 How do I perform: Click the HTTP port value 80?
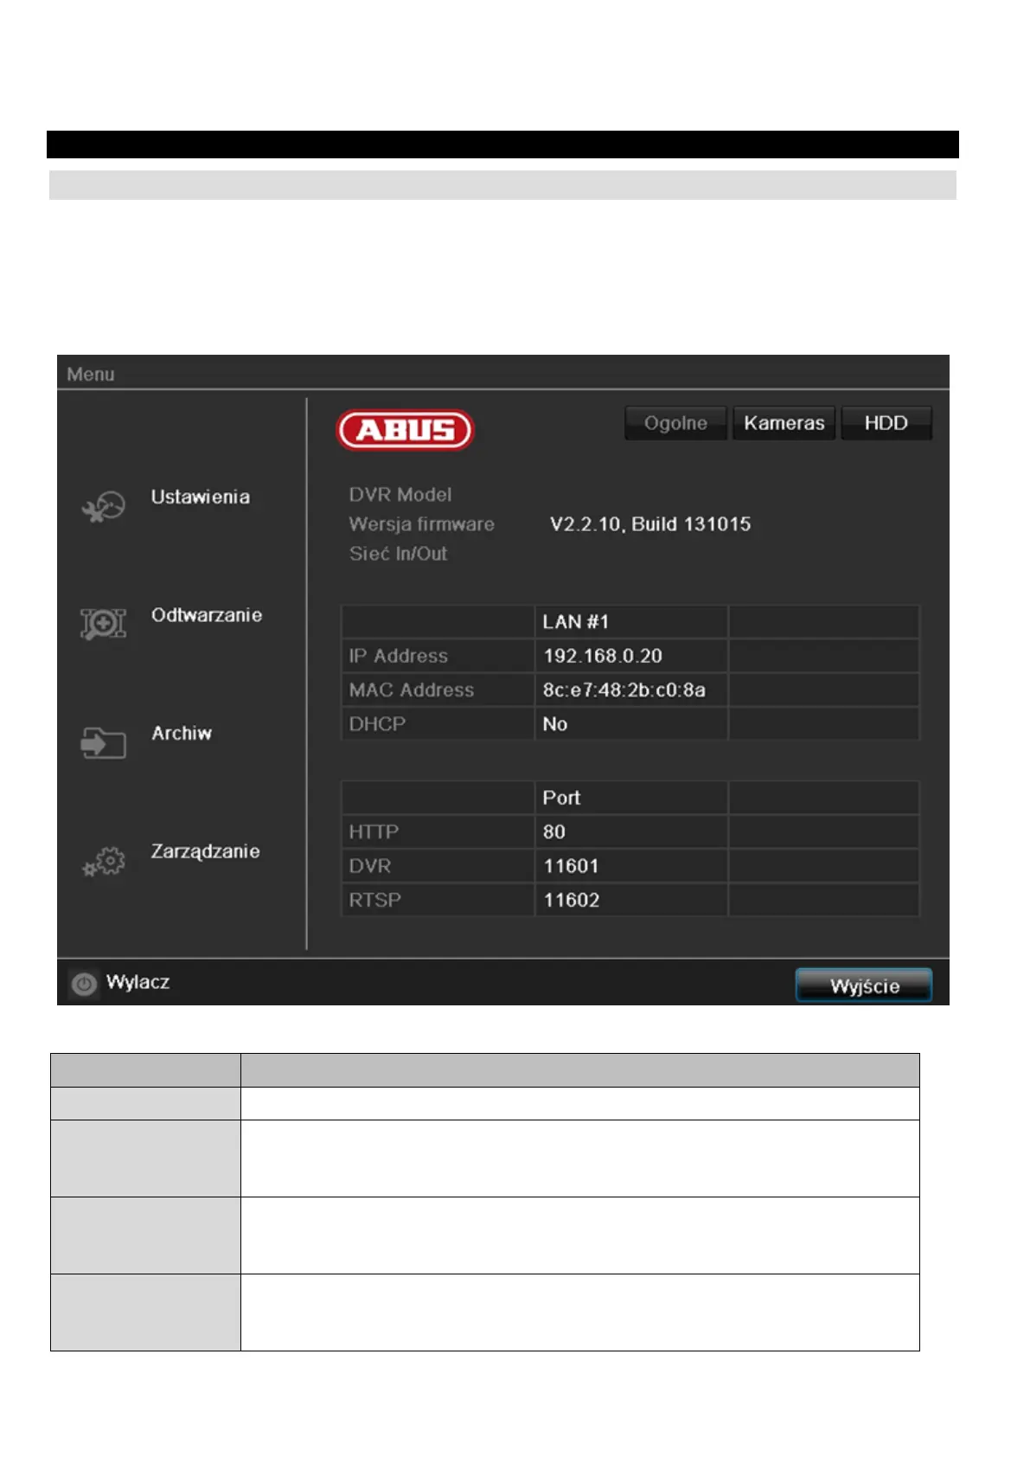click(x=553, y=831)
